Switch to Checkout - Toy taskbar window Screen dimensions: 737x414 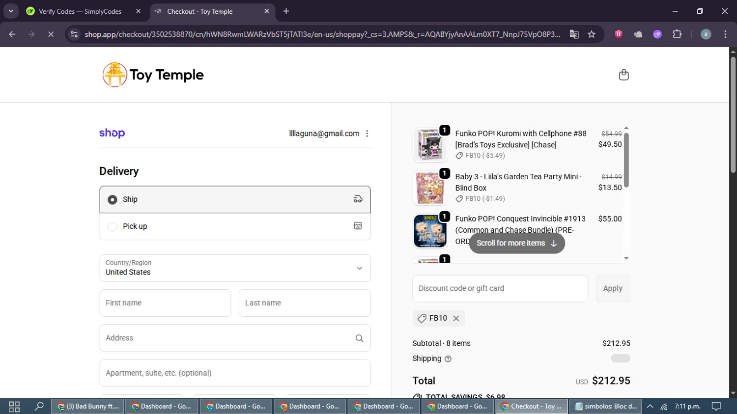click(x=532, y=406)
